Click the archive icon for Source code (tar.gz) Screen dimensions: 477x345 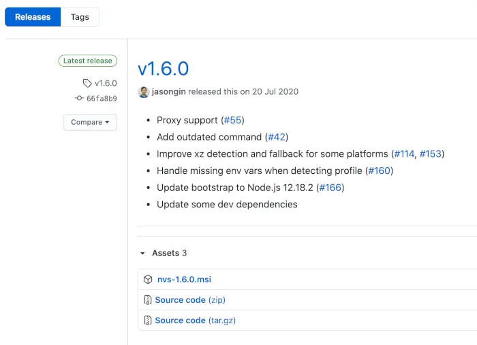148,320
